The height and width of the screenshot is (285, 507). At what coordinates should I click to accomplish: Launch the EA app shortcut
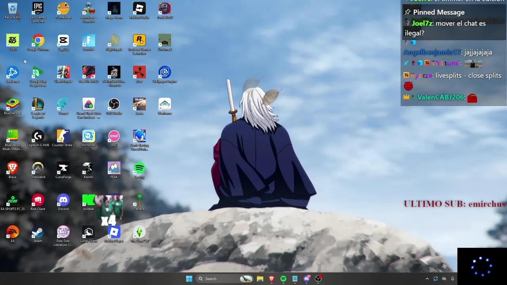click(x=13, y=234)
